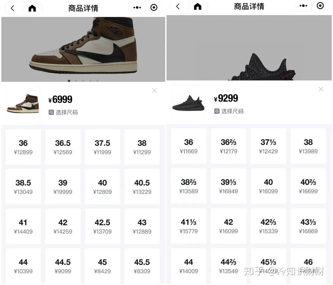Image resolution: width=333 pixels, height=285 pixels.
Task: Select size 45.5 priced ¥8309
Action: 142,266
